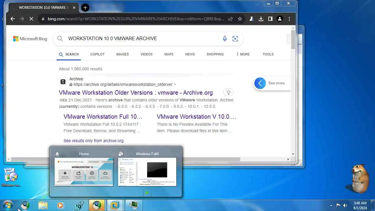Open the Chrome tab search chevron
Image resolution: width=375 pixels, height=211 pixels.
pyautogui.click(x=257, y=4)
